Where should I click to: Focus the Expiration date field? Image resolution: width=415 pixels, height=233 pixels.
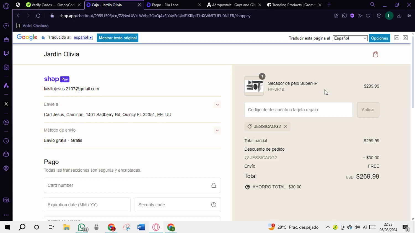[x=87, y=205]
